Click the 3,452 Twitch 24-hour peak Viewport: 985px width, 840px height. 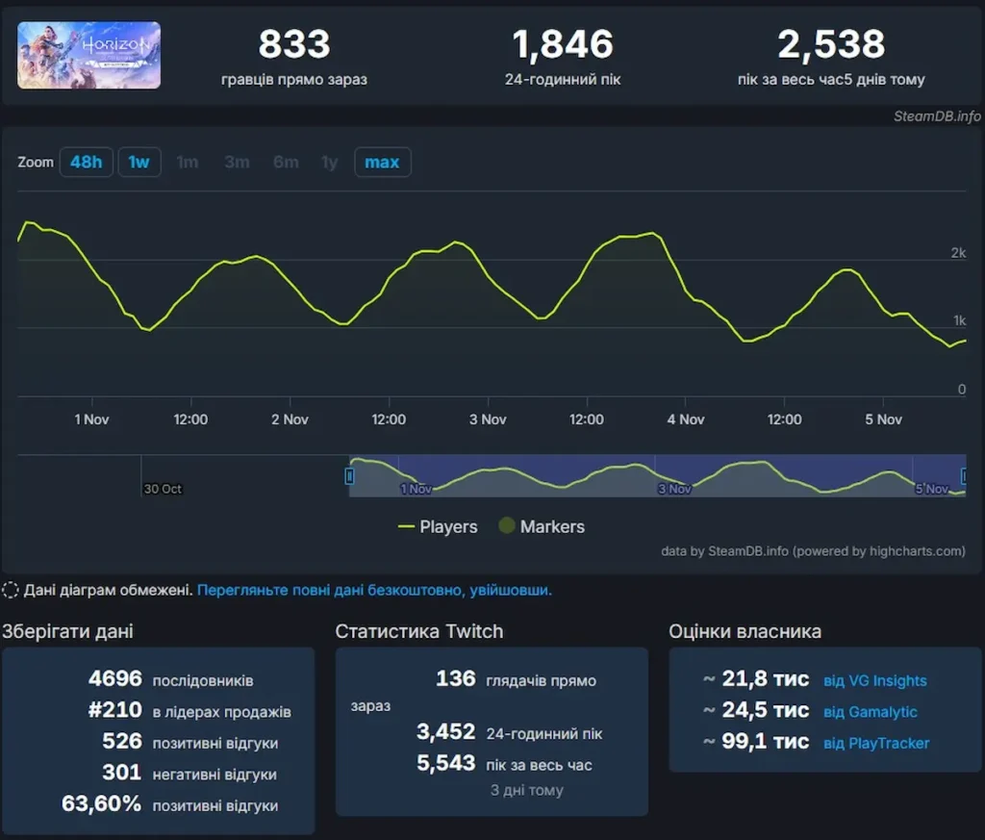446,732
